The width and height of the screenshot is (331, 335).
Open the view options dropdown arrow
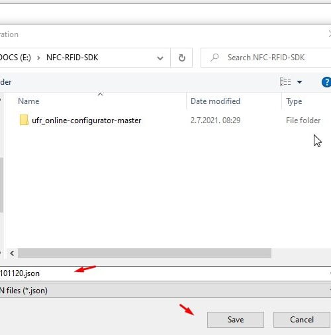[x=299, y=82]
